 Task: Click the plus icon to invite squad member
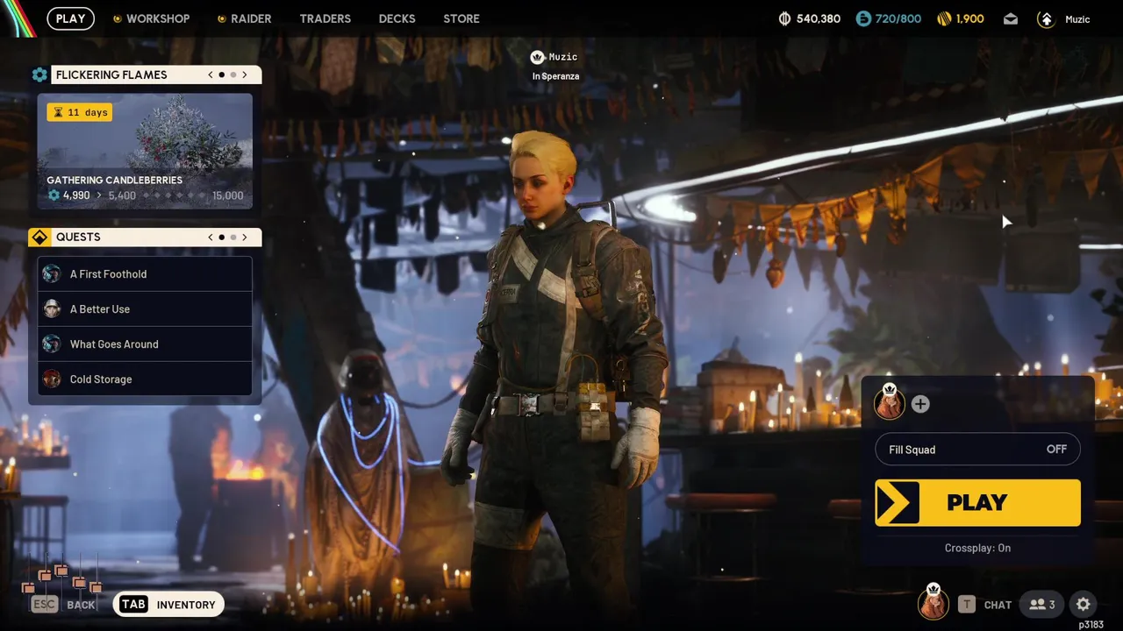coord(920,404)
